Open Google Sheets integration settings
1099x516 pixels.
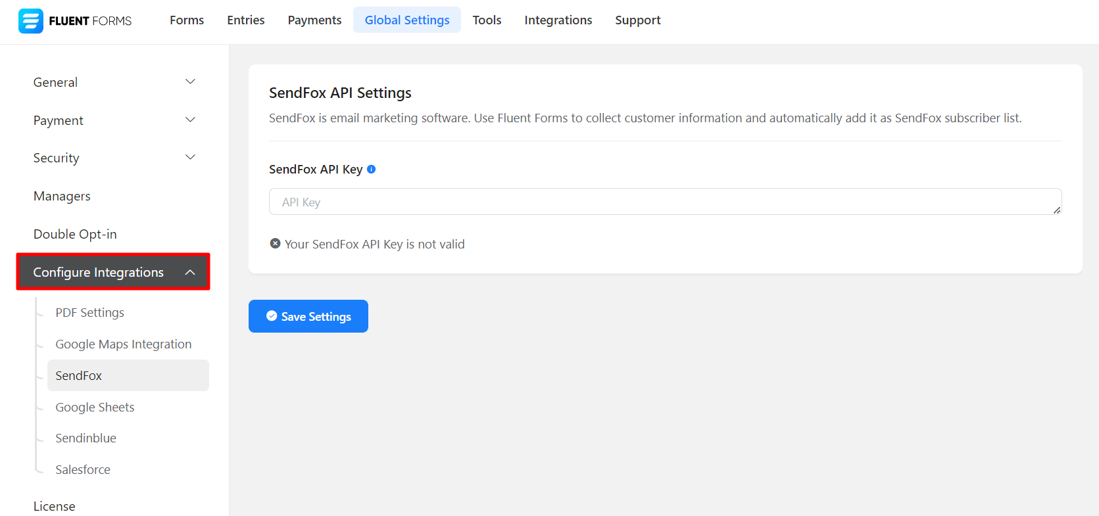coord(95,408)
